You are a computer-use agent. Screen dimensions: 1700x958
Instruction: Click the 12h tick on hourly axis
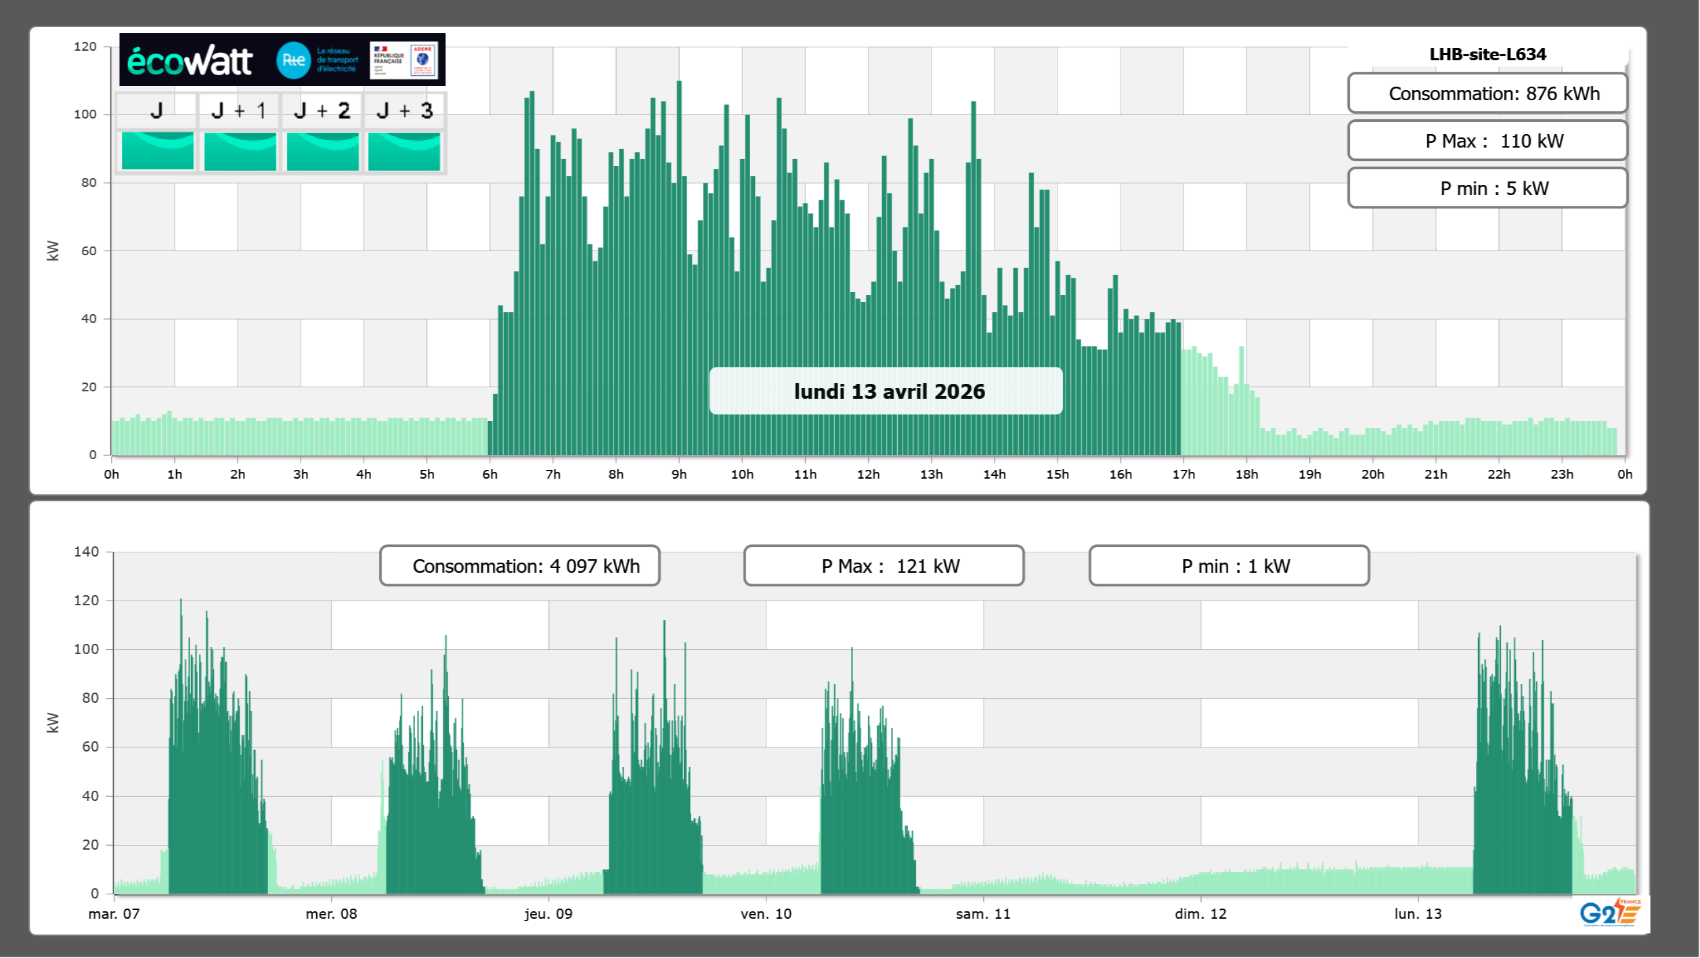tap(868, 475)
